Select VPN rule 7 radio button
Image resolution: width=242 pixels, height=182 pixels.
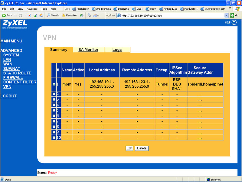coord(54,121)
